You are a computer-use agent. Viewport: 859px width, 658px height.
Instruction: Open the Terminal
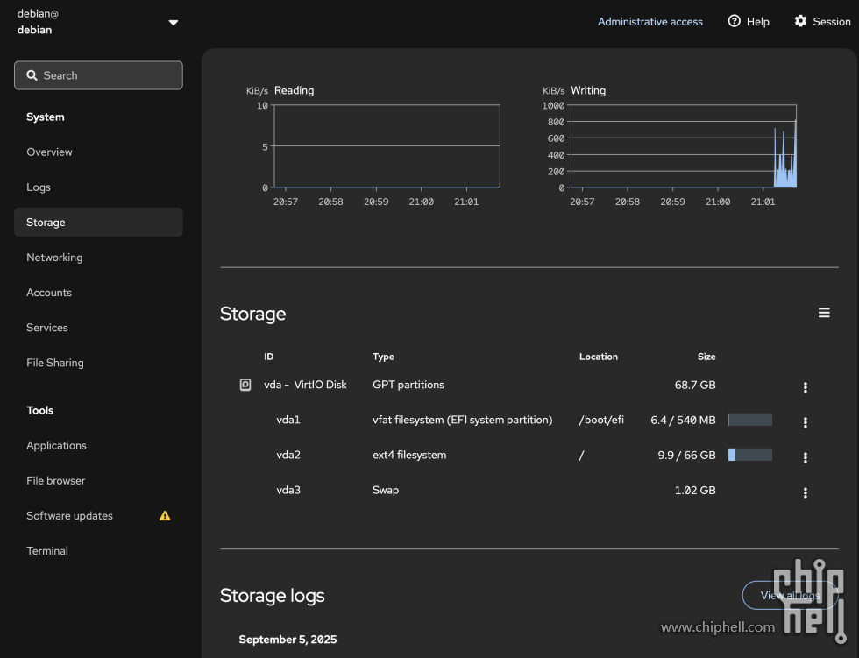coord(47,550)
